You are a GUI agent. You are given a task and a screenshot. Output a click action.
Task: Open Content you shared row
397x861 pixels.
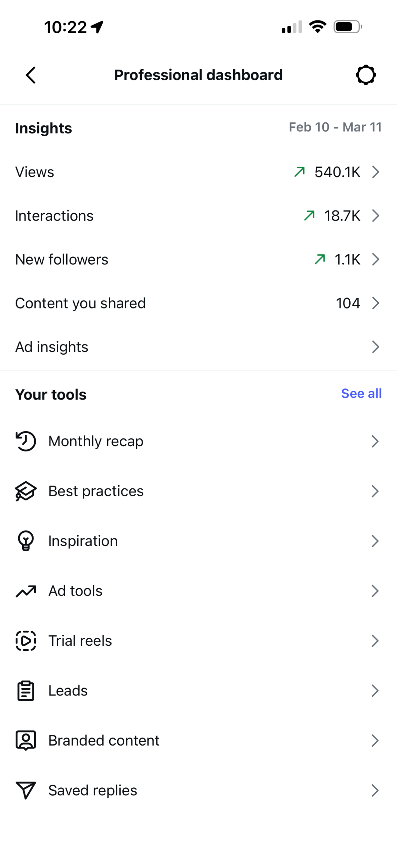(x=198, y=303)
